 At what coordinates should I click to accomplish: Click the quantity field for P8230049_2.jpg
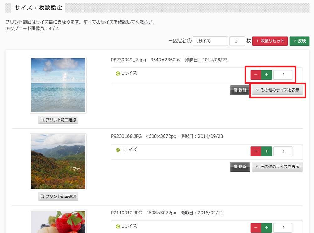click(283, 75)
